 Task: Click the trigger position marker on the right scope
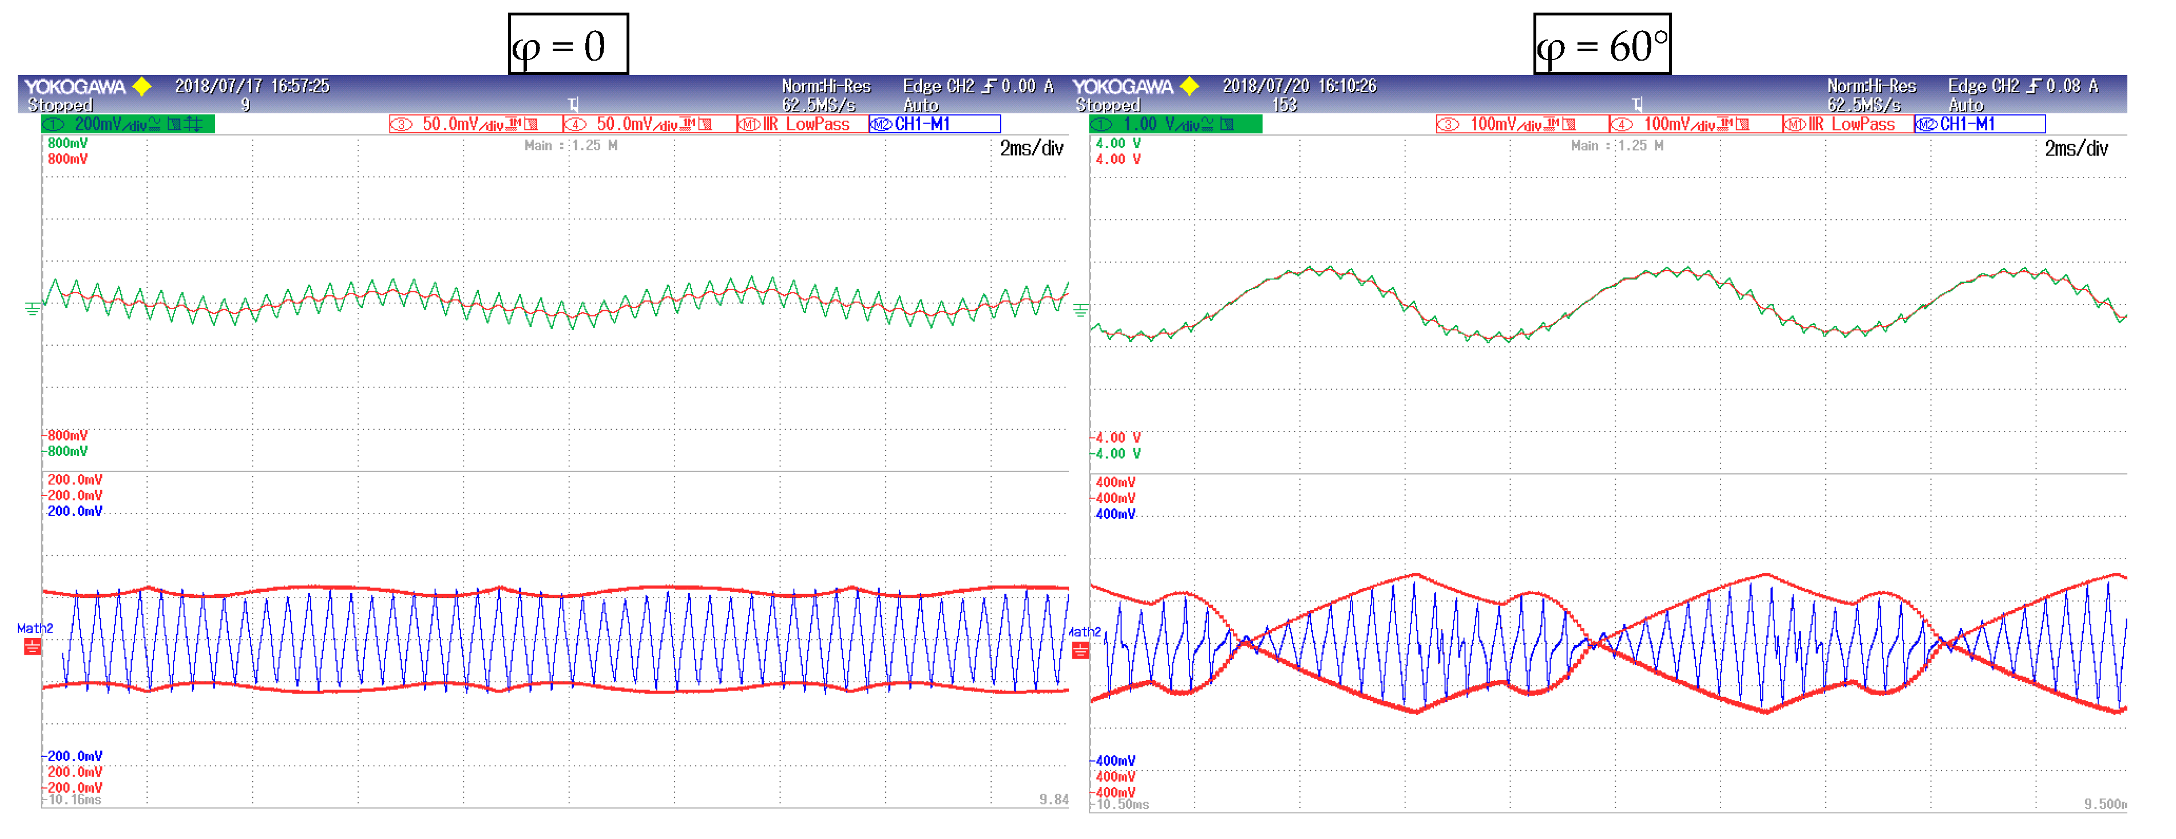coord(1637,105)
